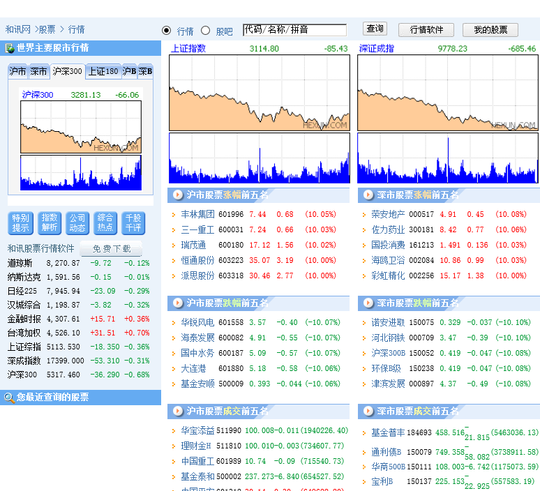Click the 指数解析 icon button
The width and height of the screenshot is (540, 491).
(x=50, y=223)
